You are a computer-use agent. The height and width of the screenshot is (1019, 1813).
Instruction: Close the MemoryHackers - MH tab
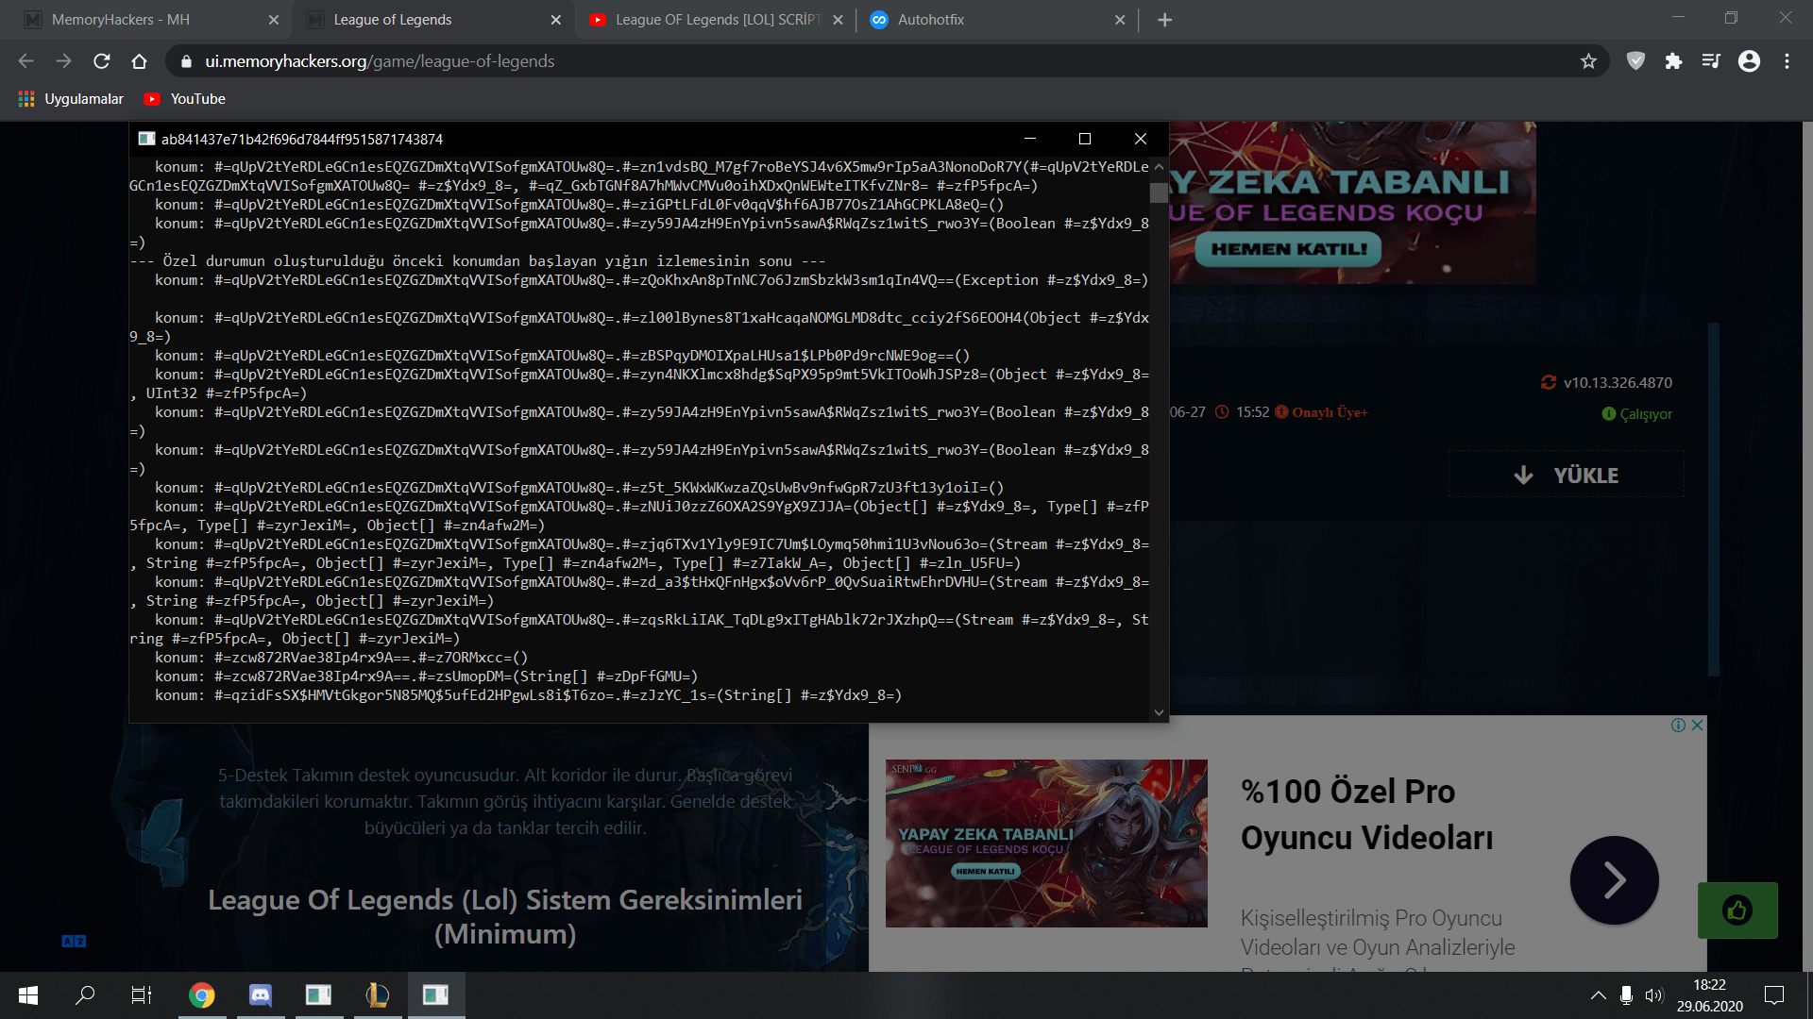tap(274, 20)
